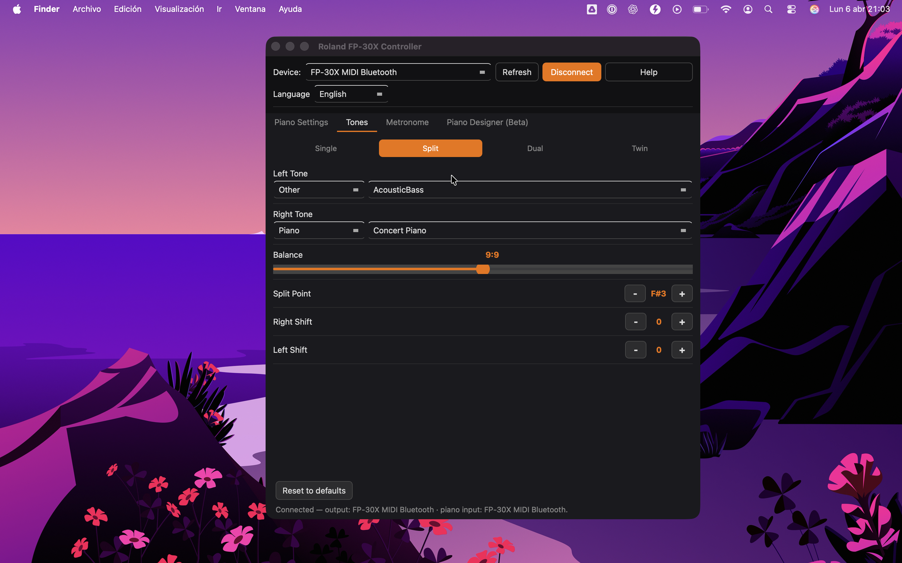
Task: Click the lightning bolt menu bar icon
Action: tap(655, 9)
